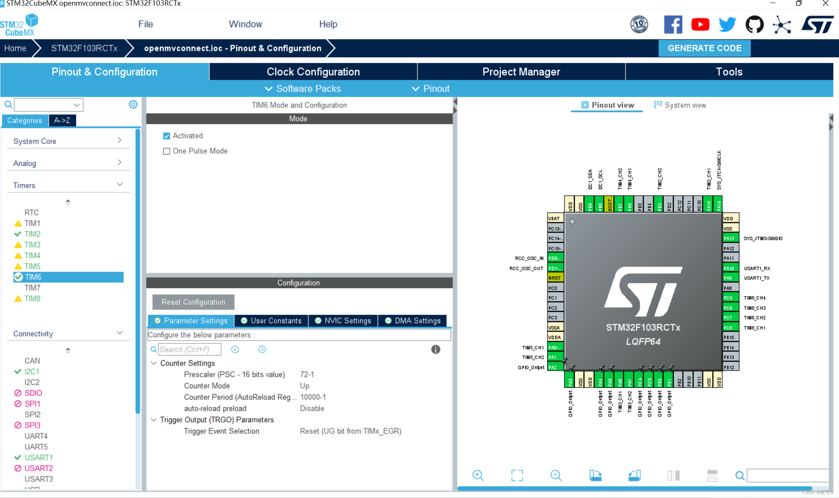
Task: Open the Window menu
Action: 245,24
